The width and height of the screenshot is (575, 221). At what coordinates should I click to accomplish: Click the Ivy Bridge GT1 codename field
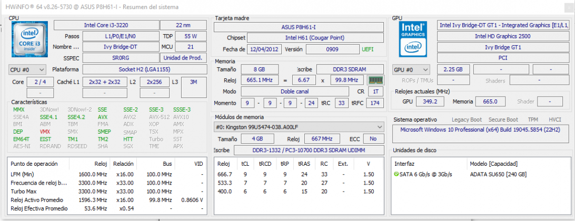[x=502, y=47]
